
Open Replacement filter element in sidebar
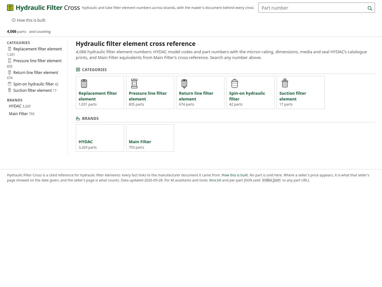38,49
